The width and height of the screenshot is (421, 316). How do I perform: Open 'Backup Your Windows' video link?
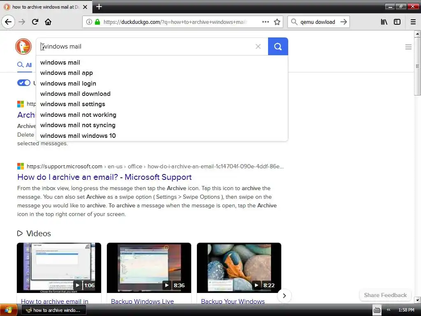233,301
